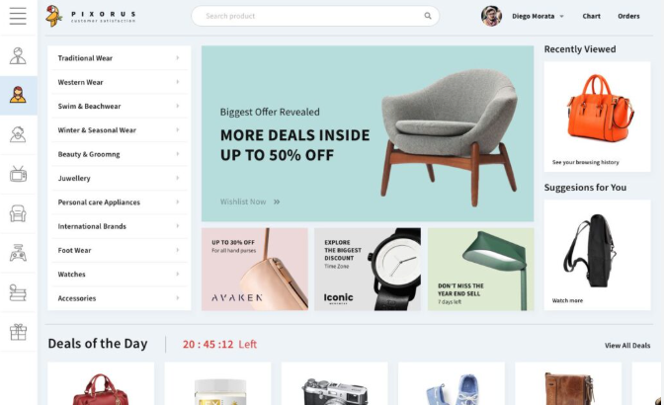Select the game controller sidebar icon
Viewport: 664px width, 405px height.
coord(18,253)
